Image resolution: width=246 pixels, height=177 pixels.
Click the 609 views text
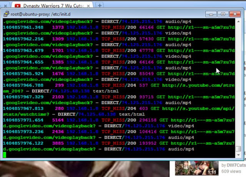tap(231, 171)
